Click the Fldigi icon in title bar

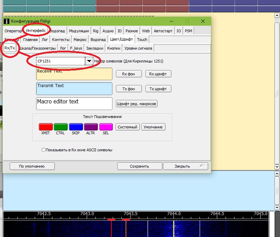(x=7, y=21)
